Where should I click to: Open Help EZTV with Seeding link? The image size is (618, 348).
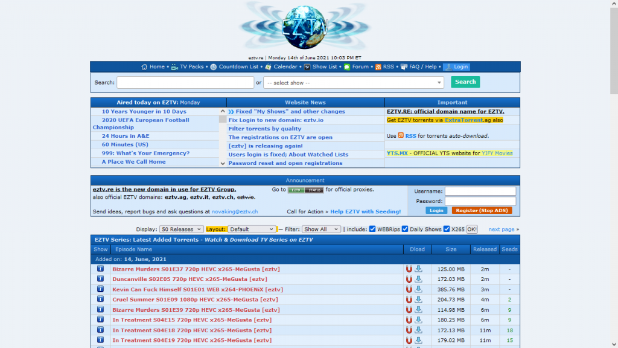(x=365, y=211)
